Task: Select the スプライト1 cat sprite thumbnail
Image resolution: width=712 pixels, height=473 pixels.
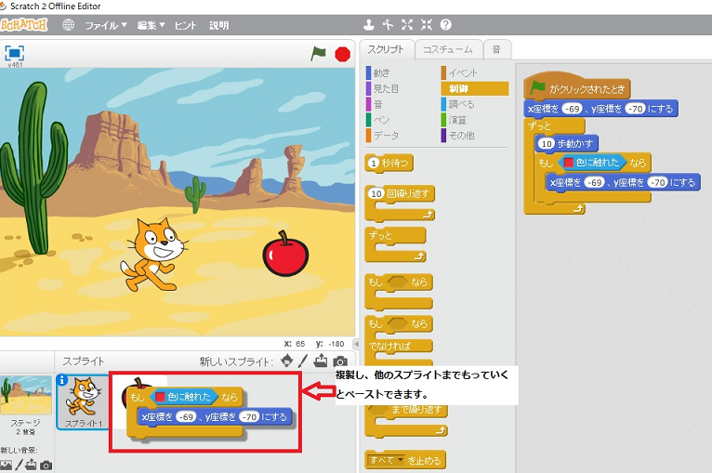Action: tap(83, 401)
